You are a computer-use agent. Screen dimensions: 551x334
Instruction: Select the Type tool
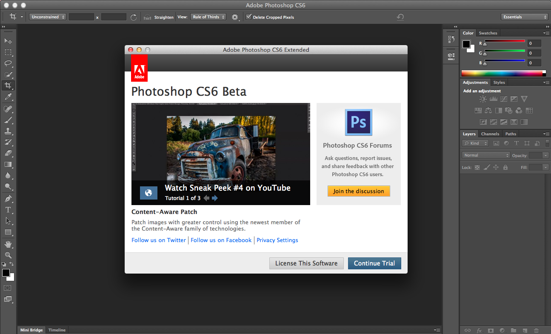pyautogui.click(x=8, y=210)
